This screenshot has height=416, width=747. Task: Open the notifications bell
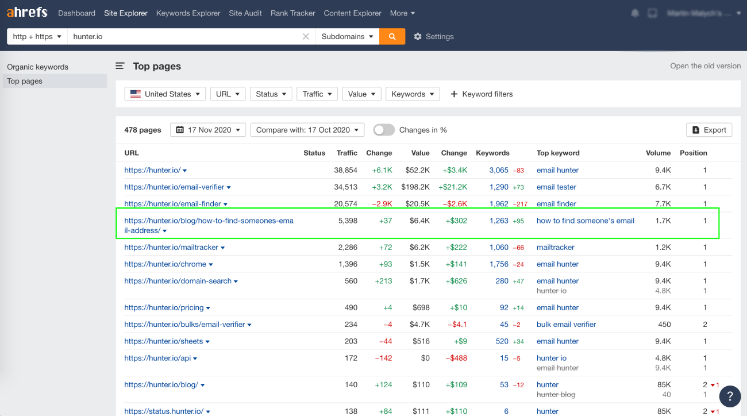(x=635, y=13)
